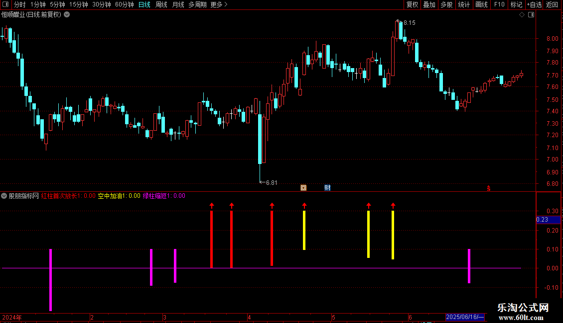
Task: Click 返回 to go back
Action: pos(552,4)
